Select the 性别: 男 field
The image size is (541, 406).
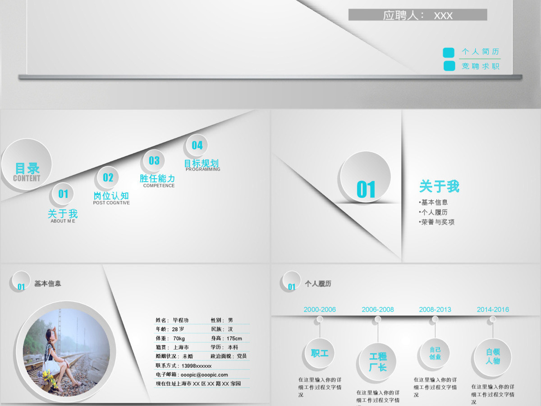222,320
